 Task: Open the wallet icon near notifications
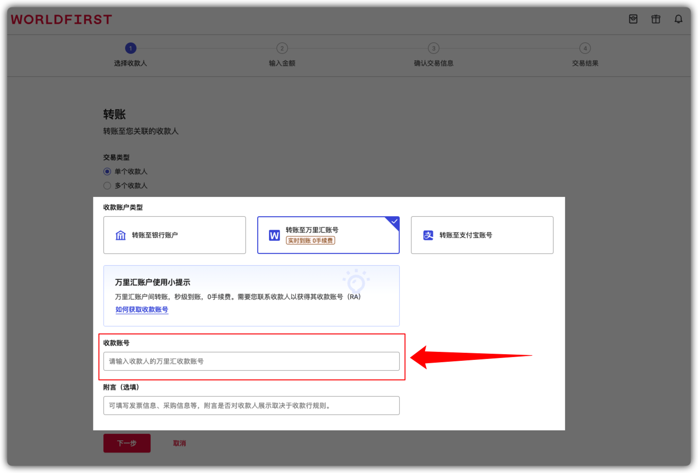pos(633,19)
